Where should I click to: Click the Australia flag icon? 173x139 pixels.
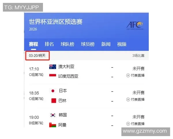52,67
